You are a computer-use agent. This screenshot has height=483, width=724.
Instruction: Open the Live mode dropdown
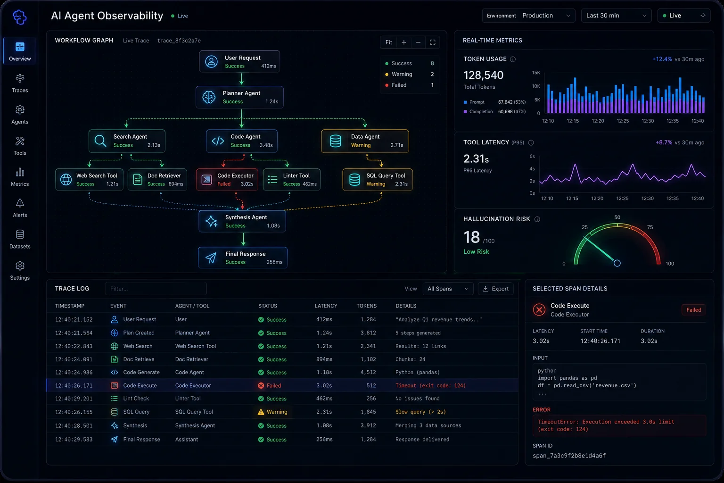coord(684,16)
